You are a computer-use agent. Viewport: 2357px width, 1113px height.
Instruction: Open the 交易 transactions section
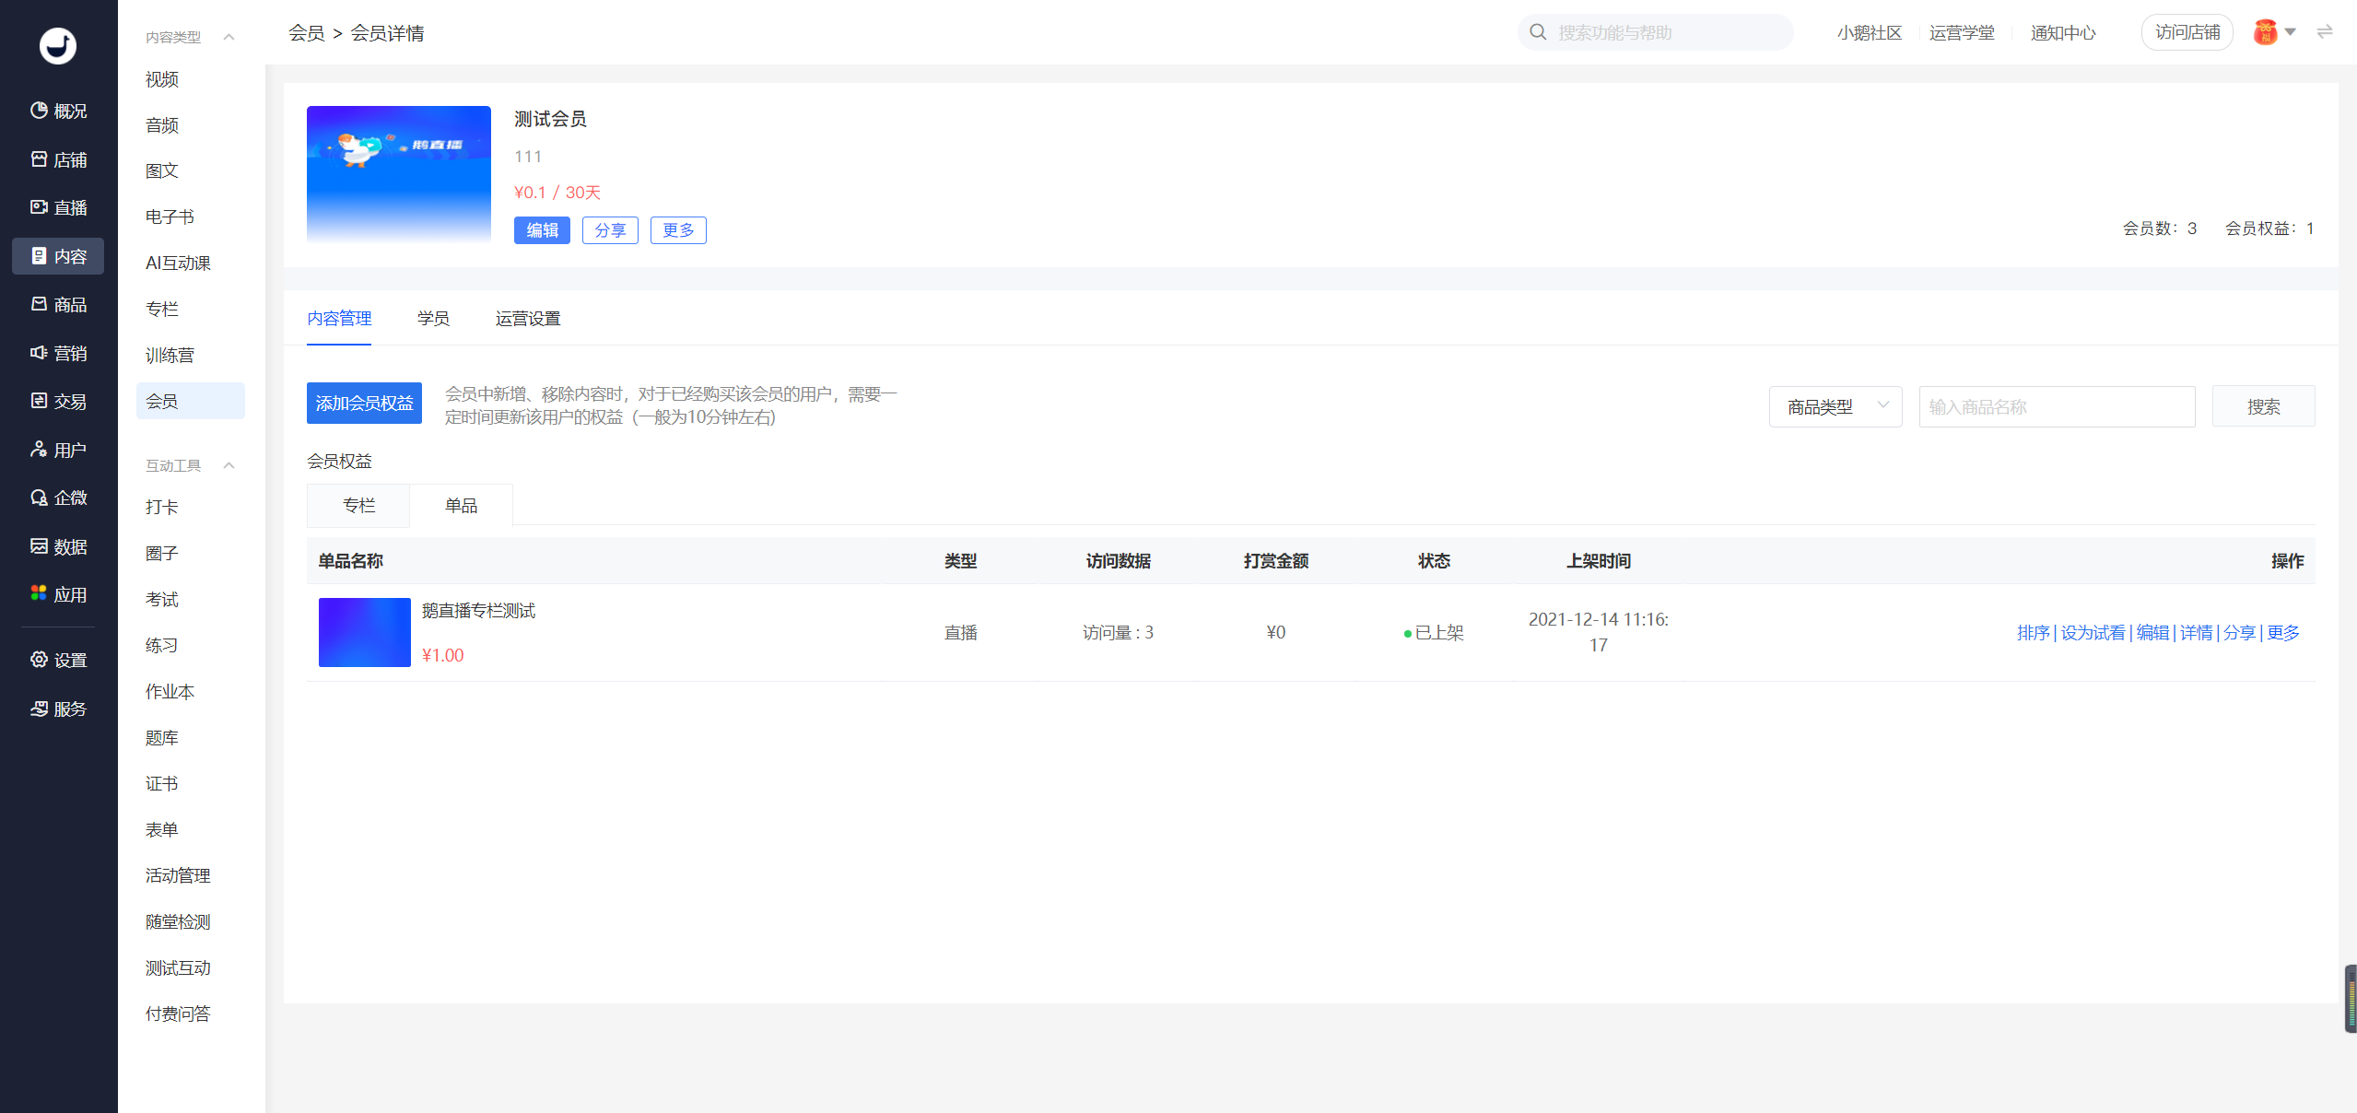pos(58,401)
